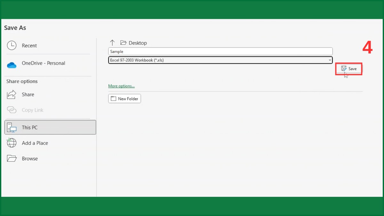Click the Desktop folder icon above the filename

123,43
